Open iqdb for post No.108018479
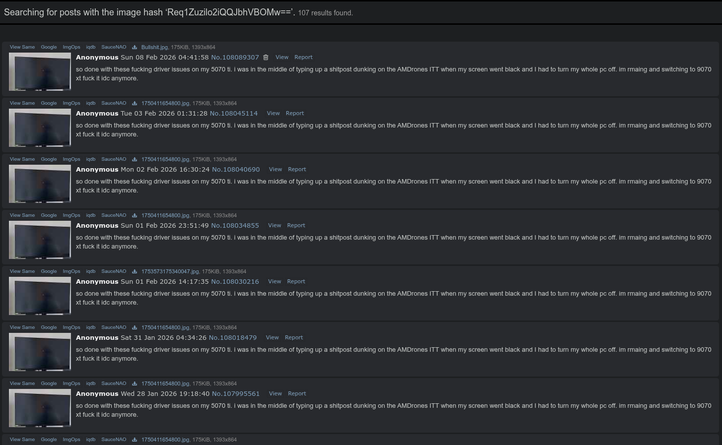 coord(91,327)
